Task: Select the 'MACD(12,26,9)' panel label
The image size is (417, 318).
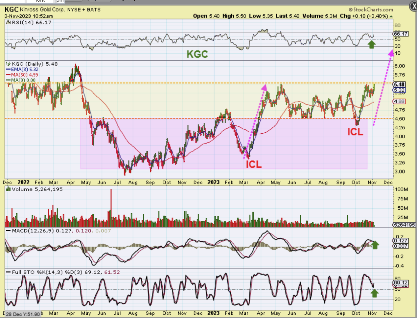Action: tap(33, 231)
